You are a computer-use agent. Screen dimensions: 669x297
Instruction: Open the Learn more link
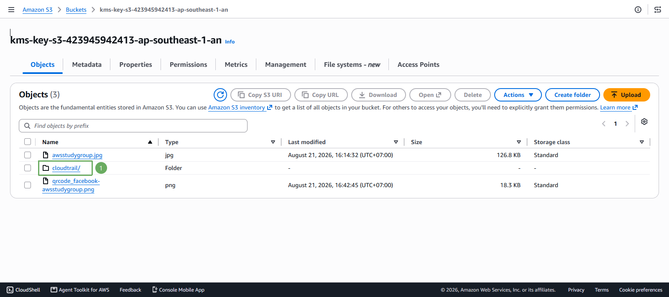click(x=619, y=108)
